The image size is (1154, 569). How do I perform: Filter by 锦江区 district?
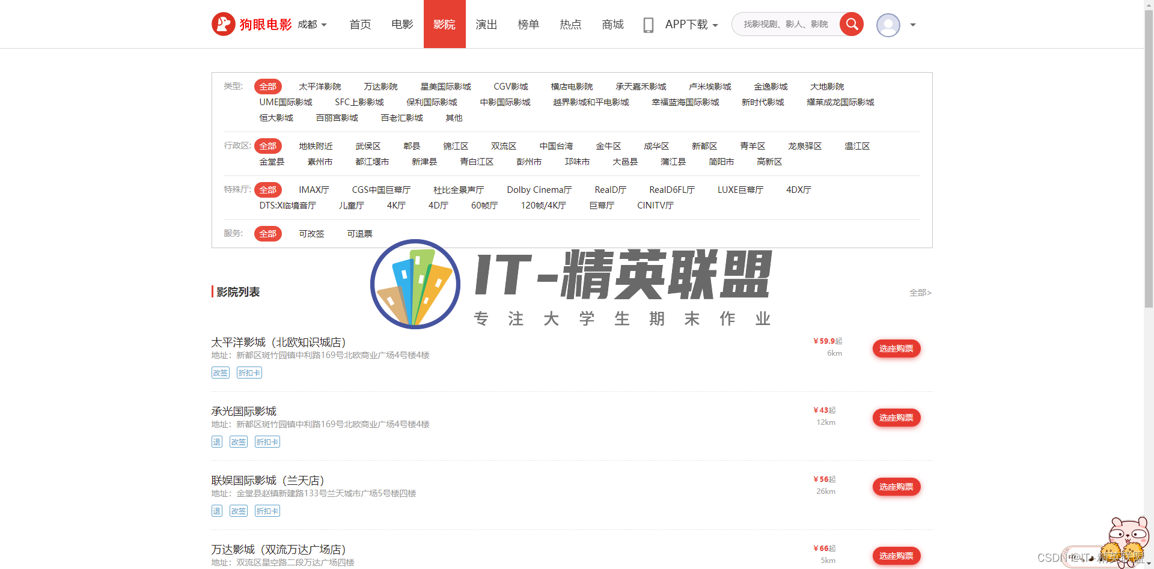(x=456, y=146)
